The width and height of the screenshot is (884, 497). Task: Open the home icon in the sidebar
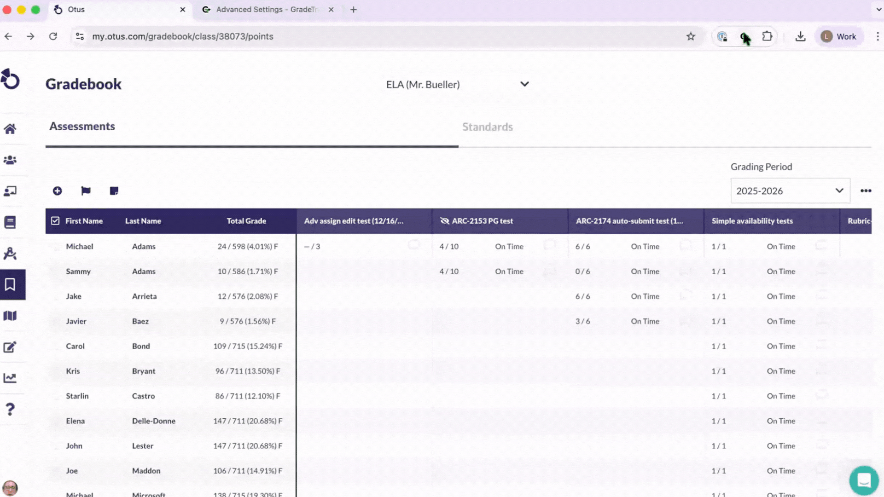10,129
